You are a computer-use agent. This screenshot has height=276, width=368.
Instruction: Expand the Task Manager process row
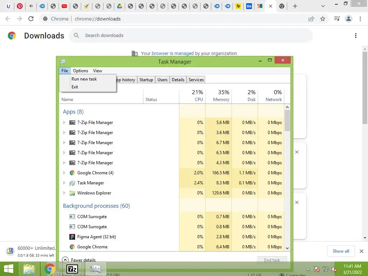tap(64, 183)
